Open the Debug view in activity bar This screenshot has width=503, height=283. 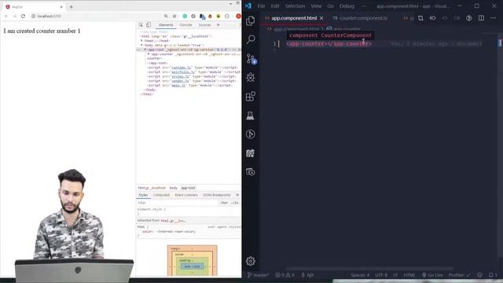(251, 77)
